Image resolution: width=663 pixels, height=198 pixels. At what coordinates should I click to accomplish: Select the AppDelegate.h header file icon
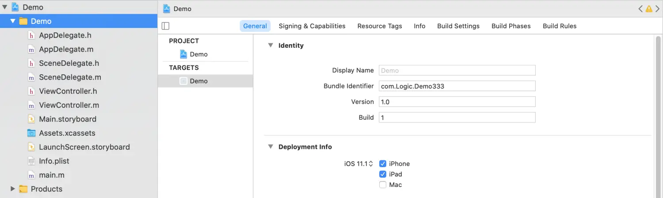click(x=31, y=35)
